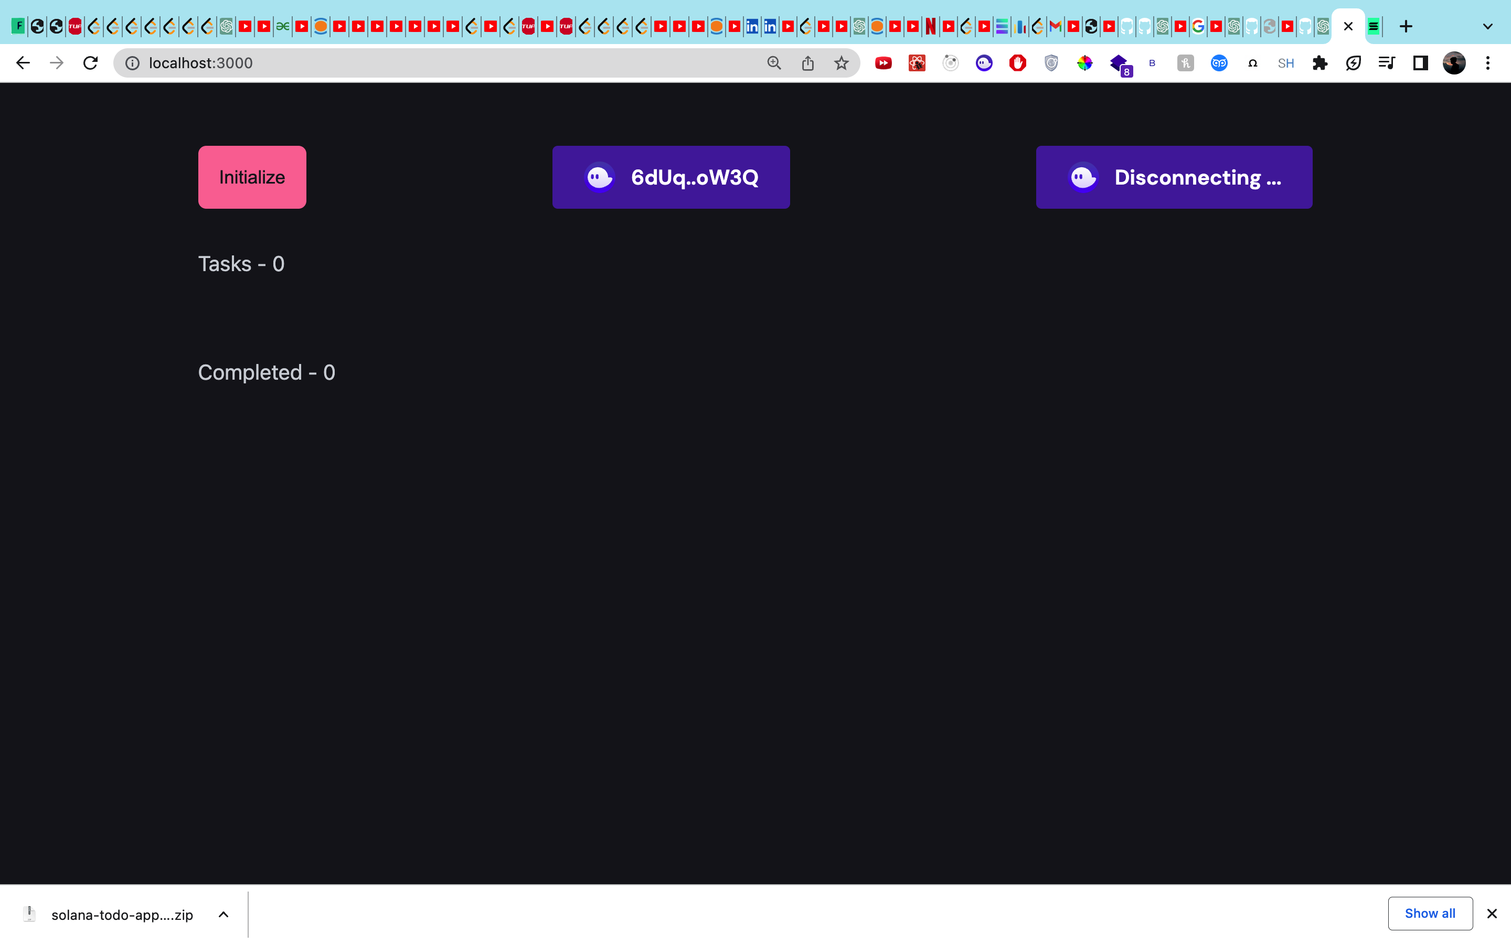The image size is (1511, 944).
Task: Open the Chrome three-dot menu
Action: [1488, 62]
